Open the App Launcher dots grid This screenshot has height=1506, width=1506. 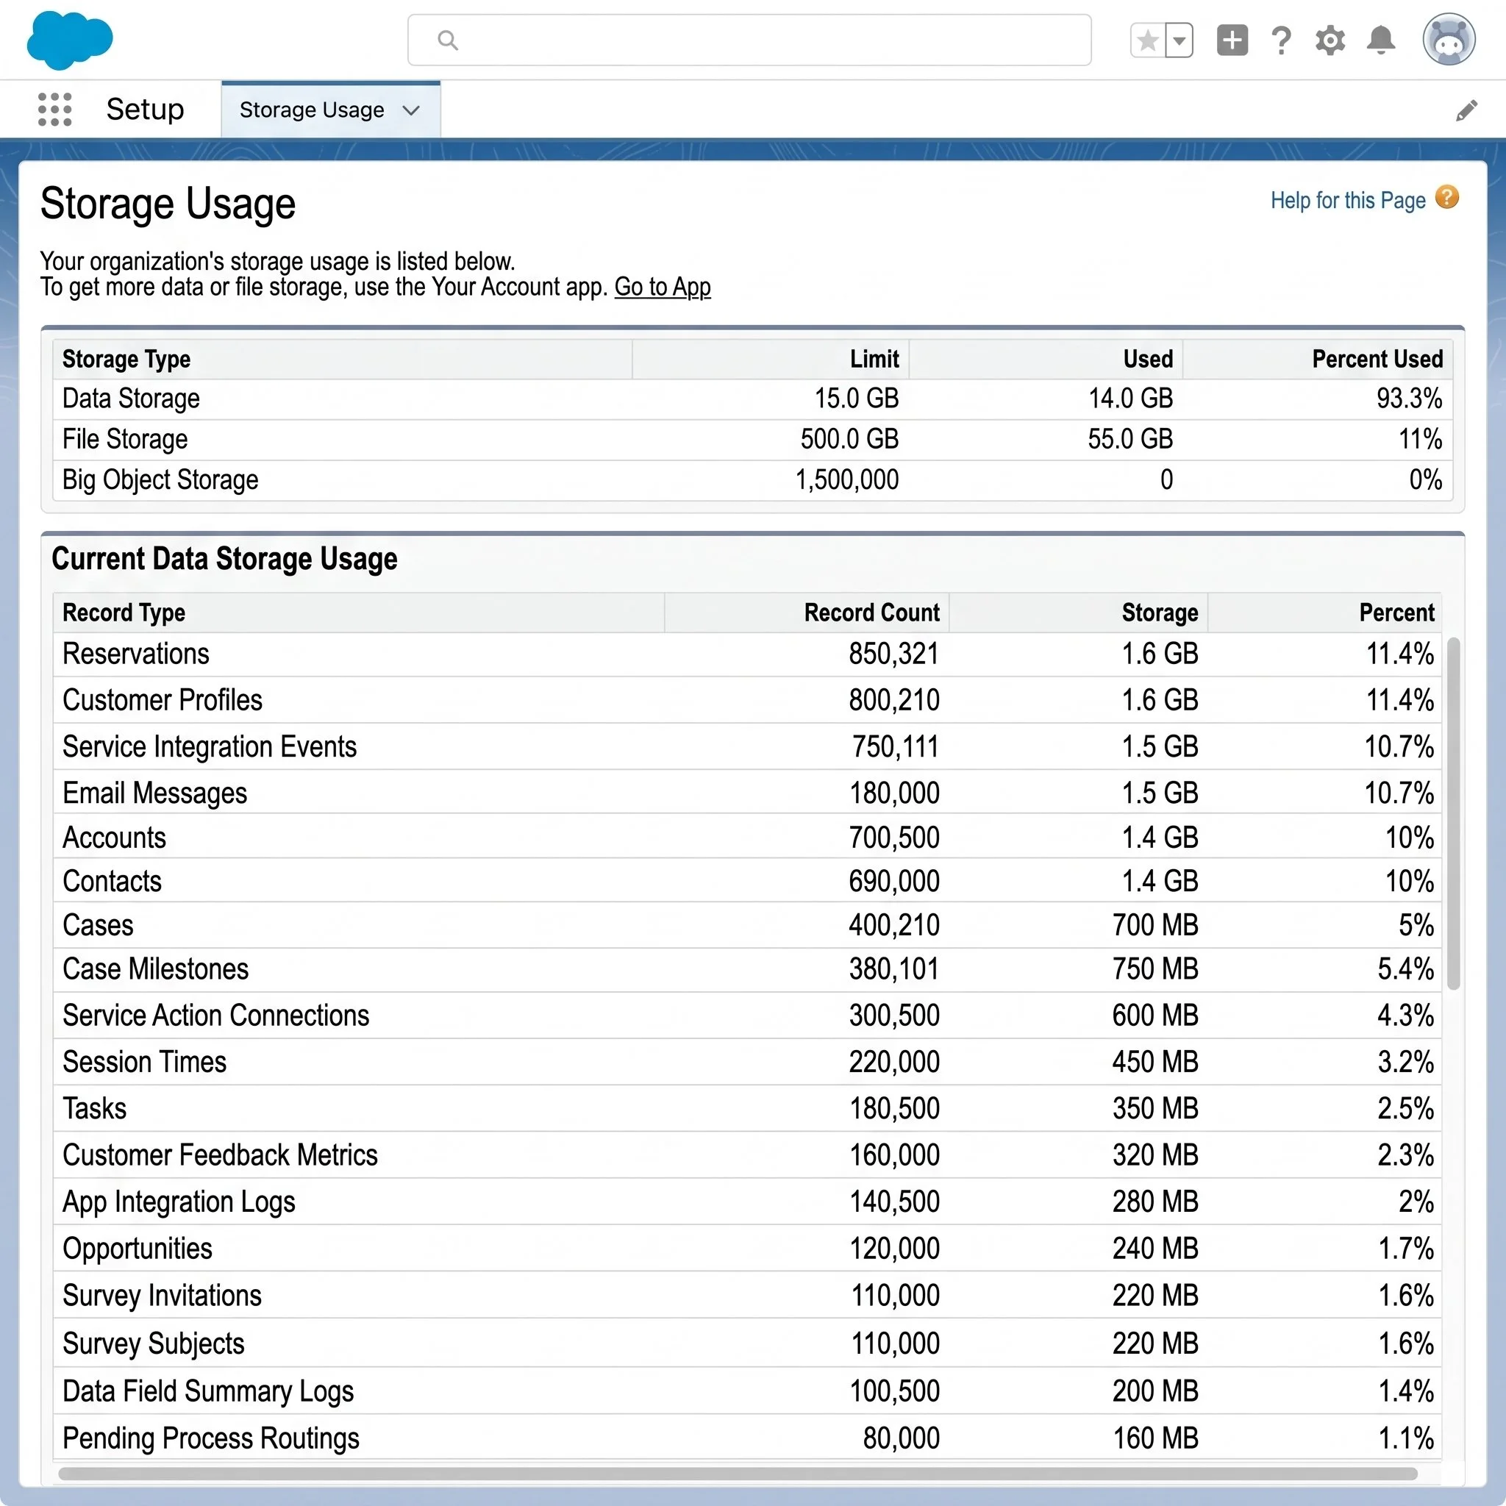pyautogui.click(x=54, y=109)
